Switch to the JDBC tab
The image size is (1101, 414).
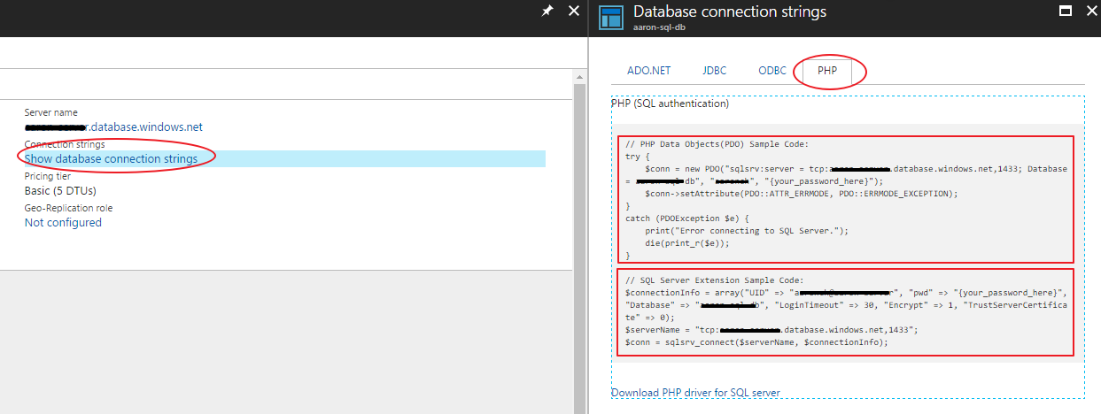(x=714, y=71)
